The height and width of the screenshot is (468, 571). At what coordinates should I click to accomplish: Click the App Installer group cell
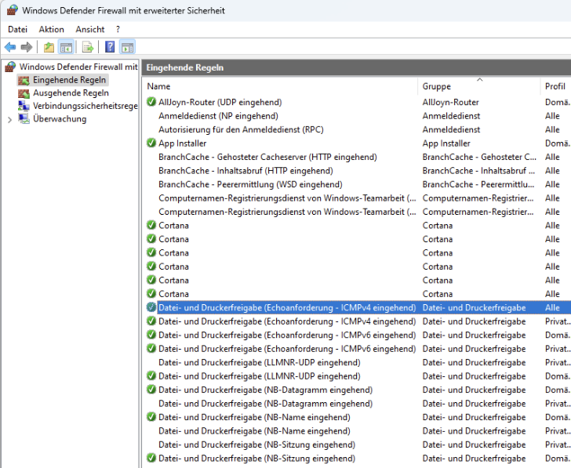pyautogui.click(x=446, y=143)
